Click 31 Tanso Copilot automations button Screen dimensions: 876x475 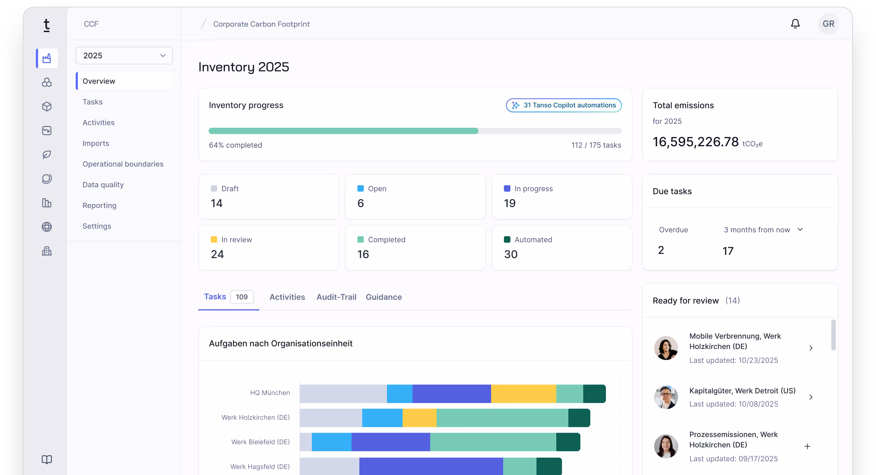click(x=564, y=105)
